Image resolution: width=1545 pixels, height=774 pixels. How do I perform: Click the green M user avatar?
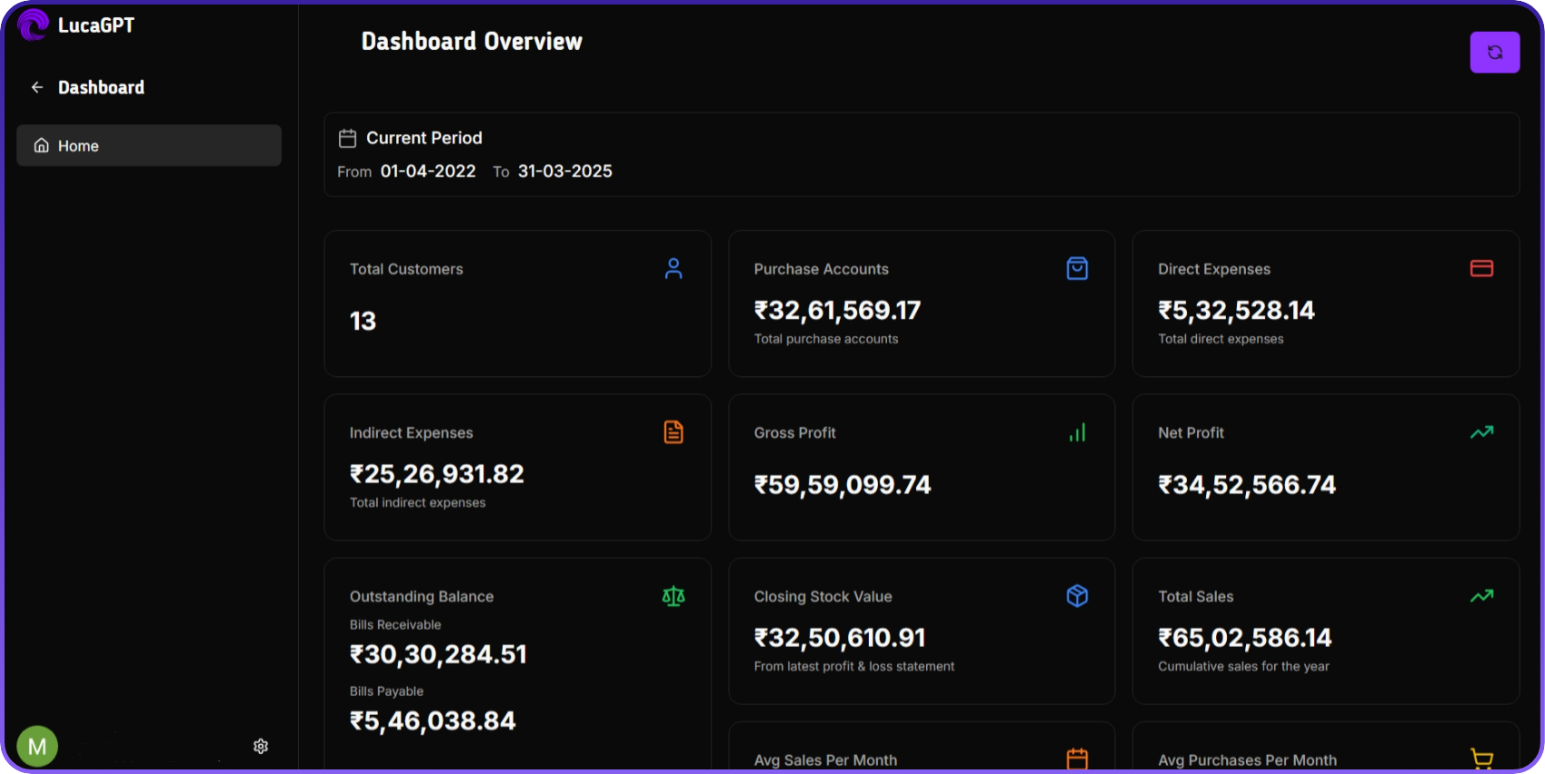point(37,746)
